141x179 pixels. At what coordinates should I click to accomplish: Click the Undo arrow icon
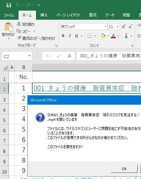click(18, 5)
